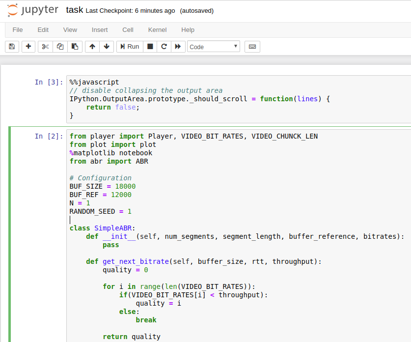Paste cells below
The image size is (411, 342).
[x=75, y=47]
